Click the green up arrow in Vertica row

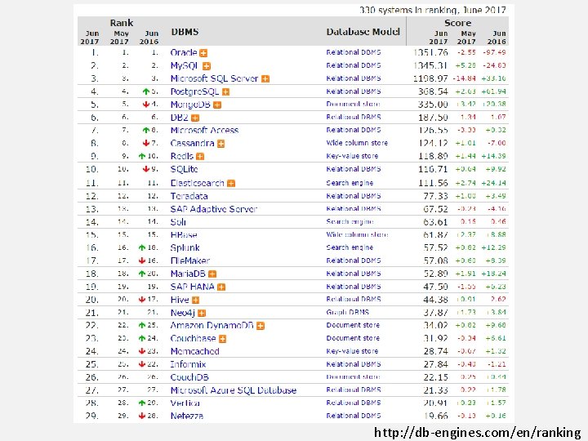click(142, 403)
